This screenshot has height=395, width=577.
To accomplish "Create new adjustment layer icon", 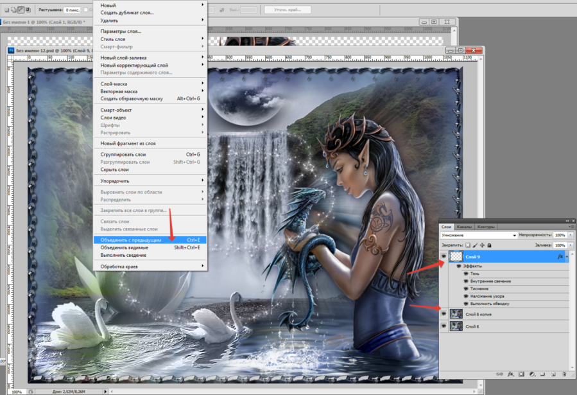I will (532, 374).
